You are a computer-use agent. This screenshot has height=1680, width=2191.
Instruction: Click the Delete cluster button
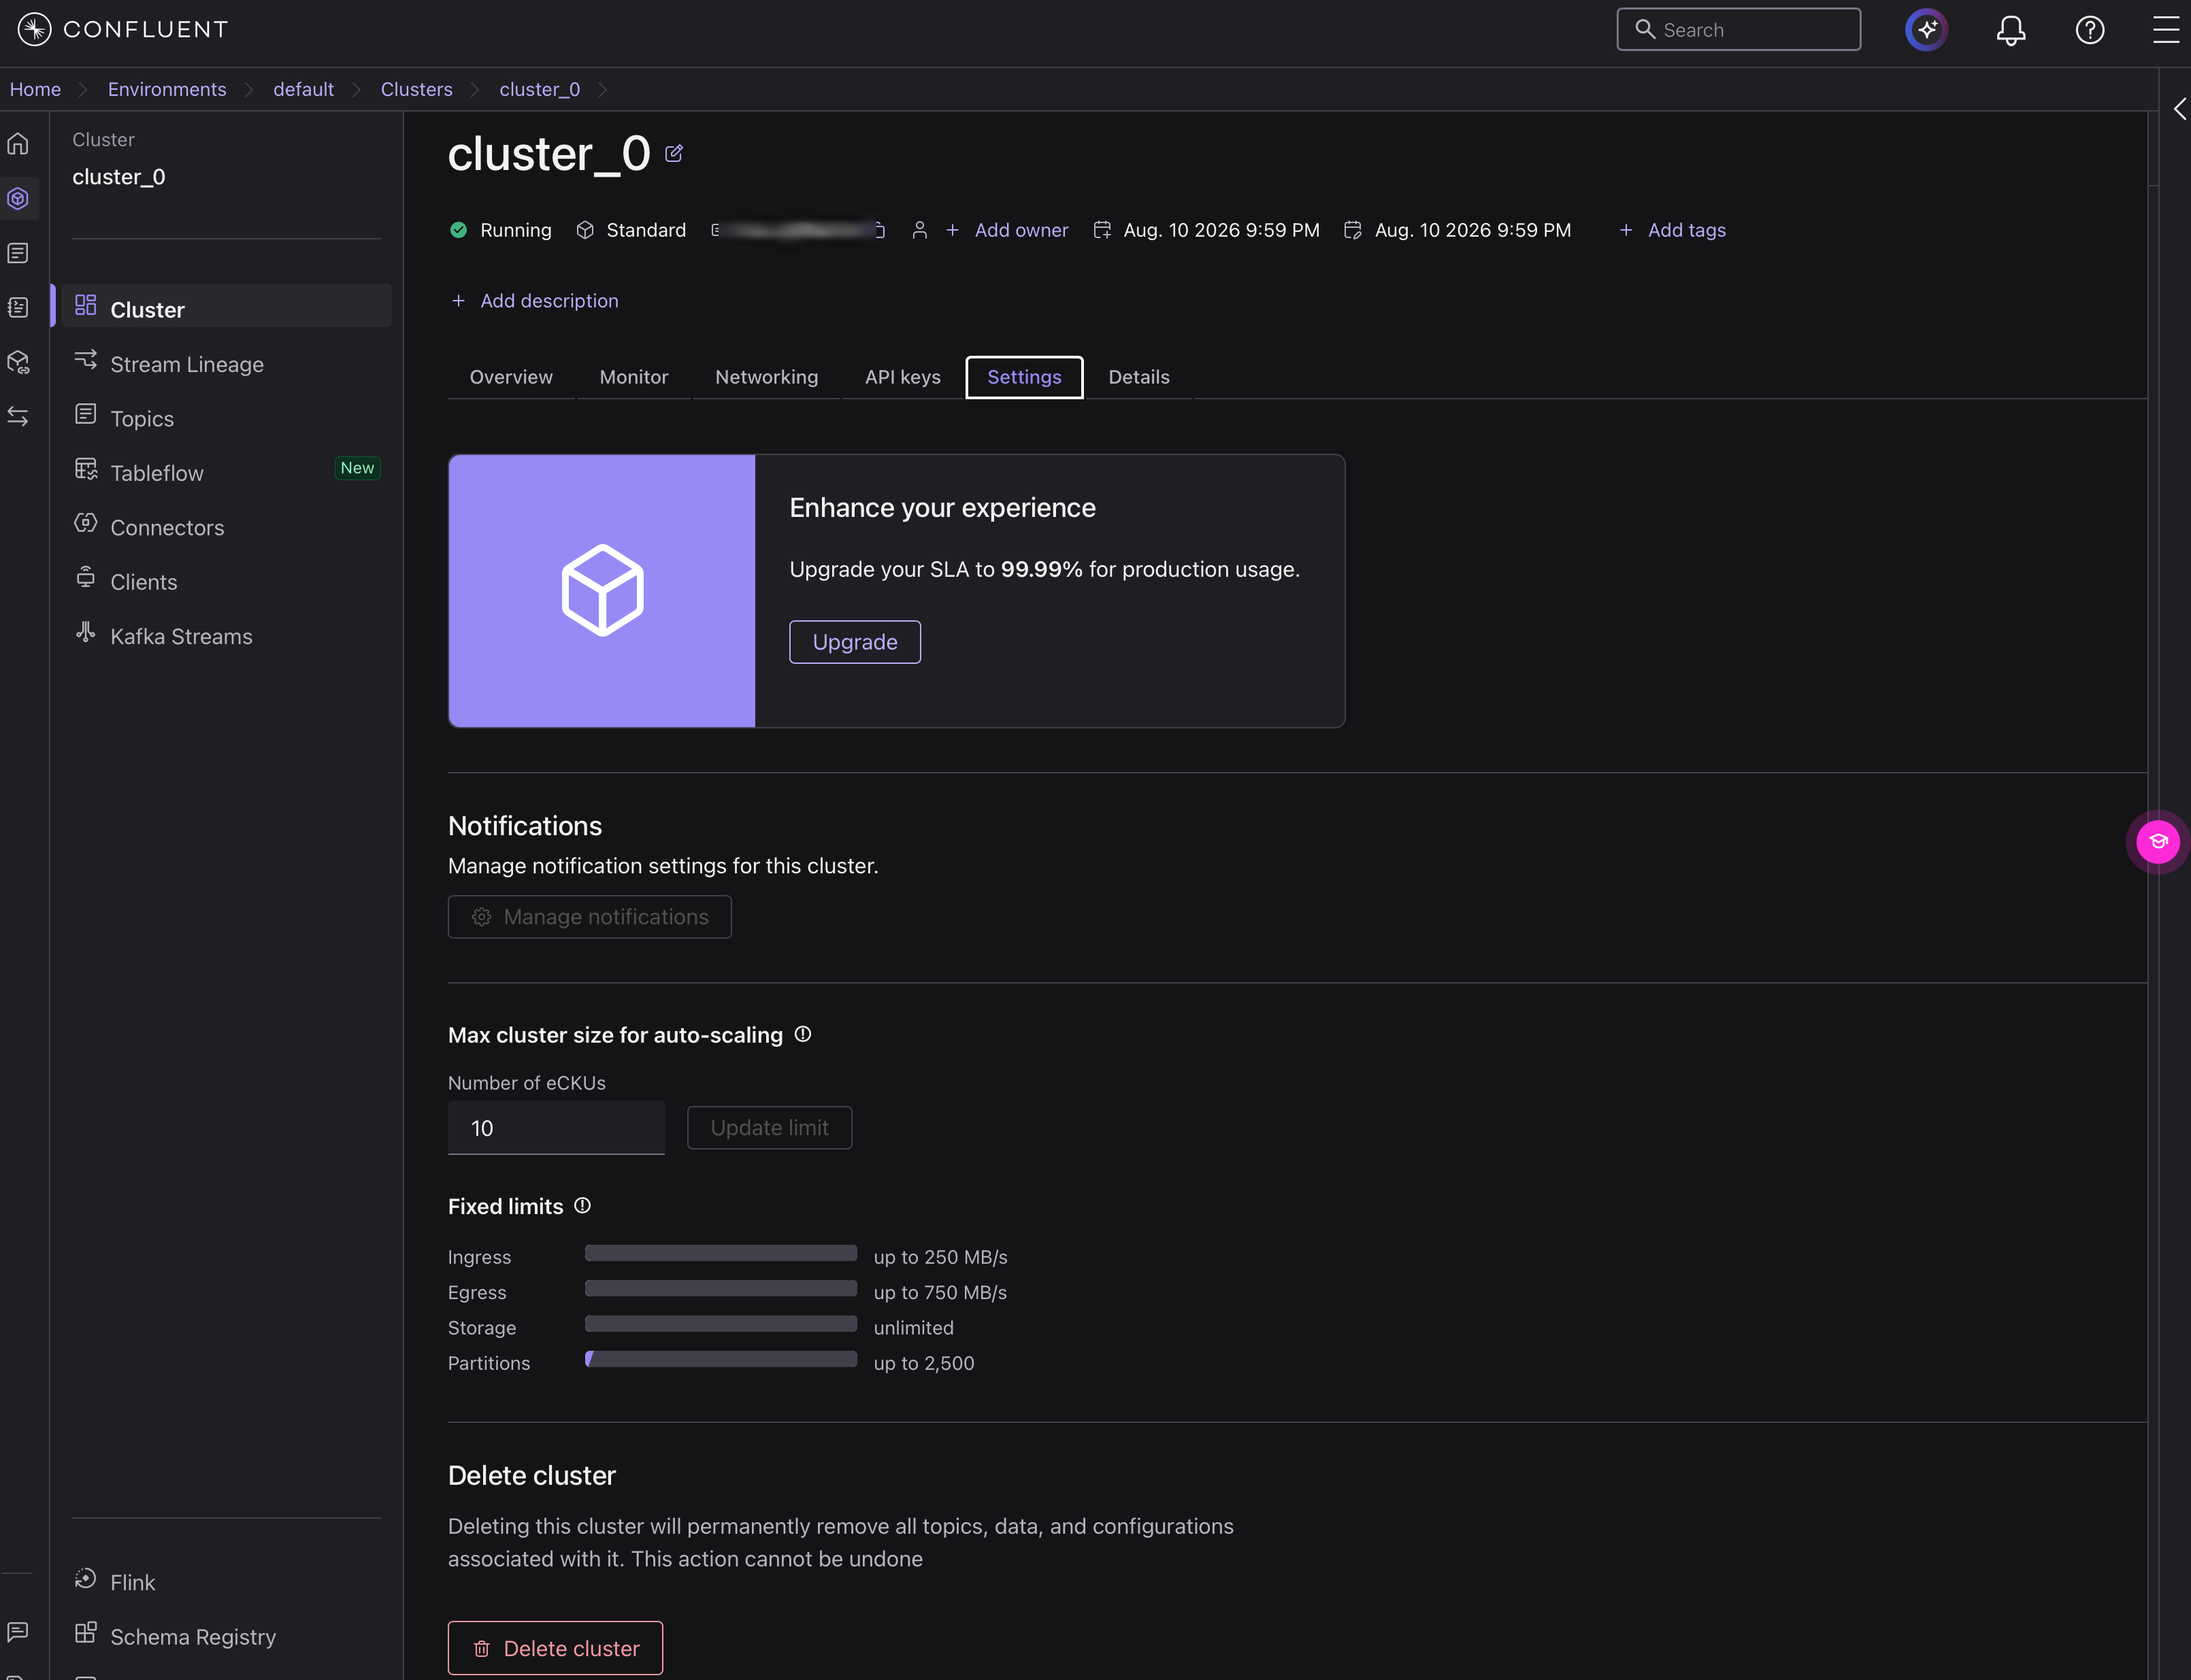(x=555, y=1648)
